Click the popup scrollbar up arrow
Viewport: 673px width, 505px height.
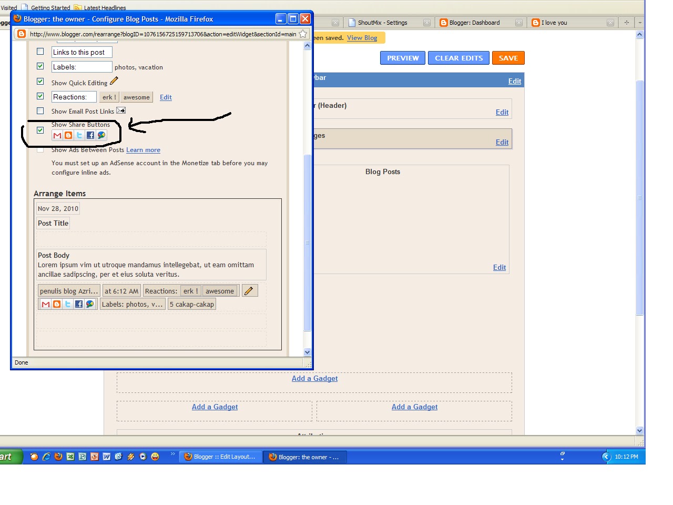pos(308,46)
